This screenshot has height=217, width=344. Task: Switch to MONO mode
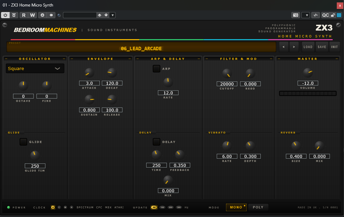point(236,207)
